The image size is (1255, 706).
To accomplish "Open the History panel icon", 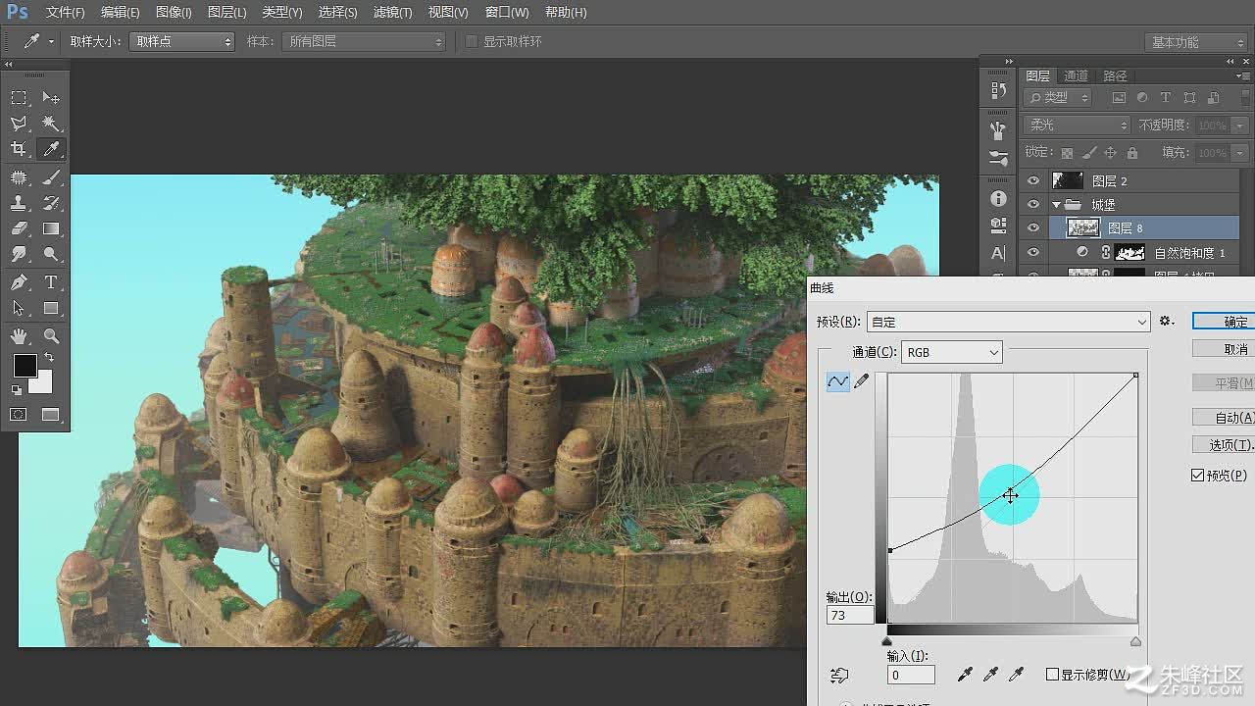I will pyautogui.click(x=998, y=90).
